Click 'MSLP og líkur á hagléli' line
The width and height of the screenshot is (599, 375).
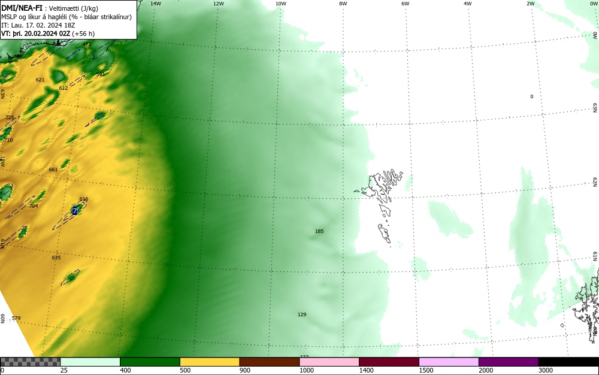pos(66,17)
